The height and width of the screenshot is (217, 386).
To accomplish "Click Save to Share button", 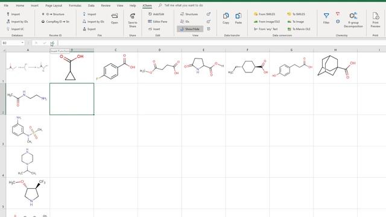I will [133, 20].
